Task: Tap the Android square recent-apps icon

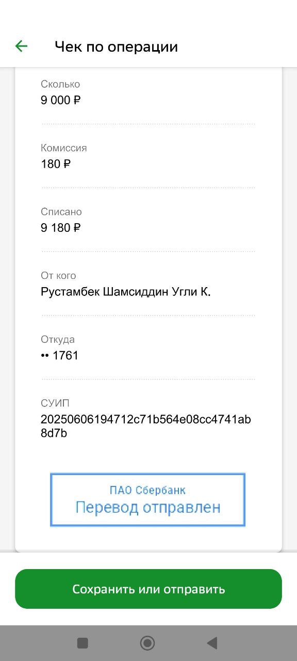Action: [82, 643]
